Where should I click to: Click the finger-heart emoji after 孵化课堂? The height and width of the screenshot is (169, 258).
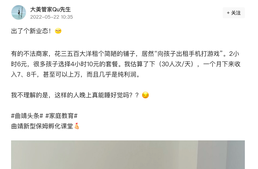tap(77, 126)
